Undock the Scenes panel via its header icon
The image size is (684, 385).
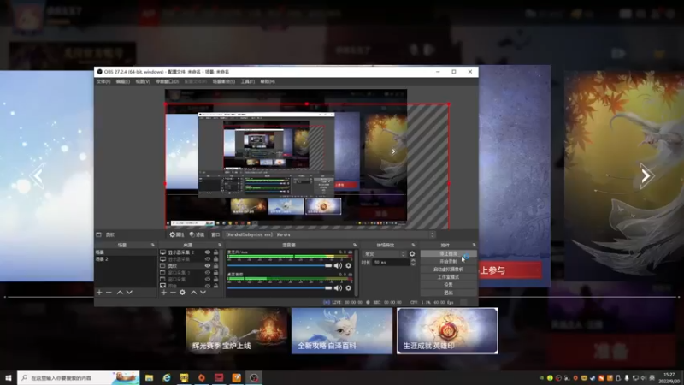(x=153, y=245)
